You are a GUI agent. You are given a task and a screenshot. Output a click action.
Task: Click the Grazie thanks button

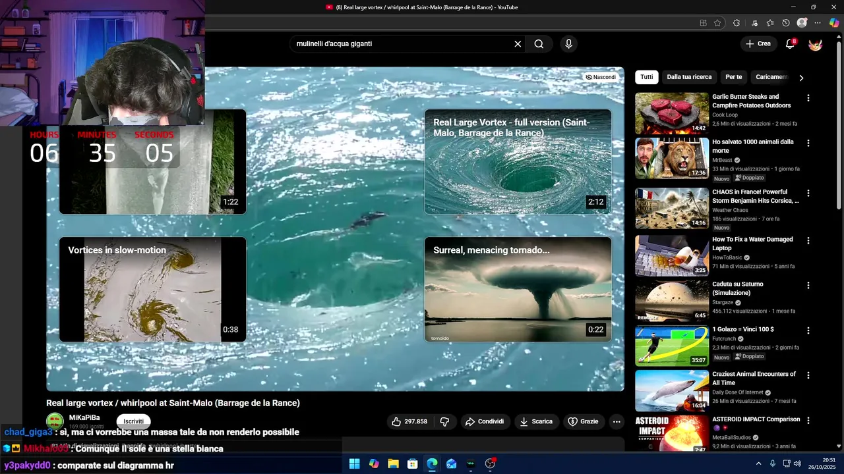(x=584, y=421)
